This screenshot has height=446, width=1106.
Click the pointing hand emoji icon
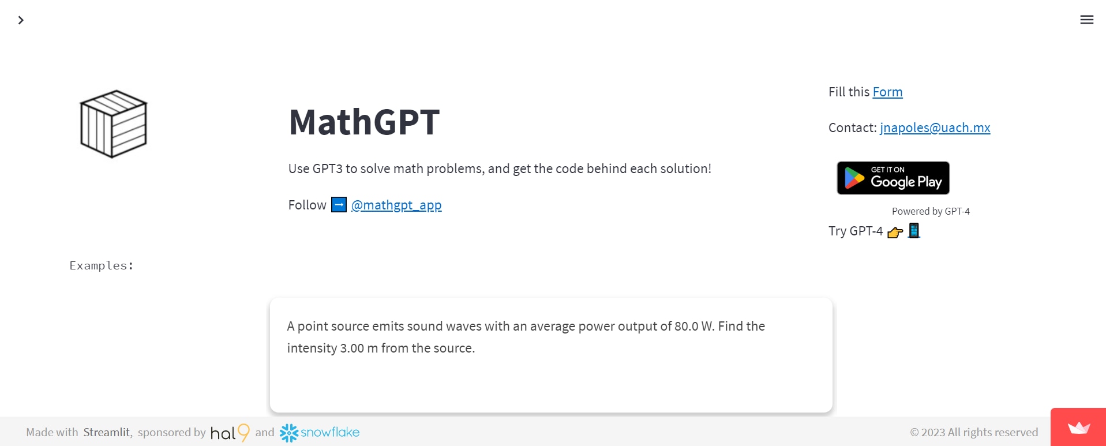coord(895,232)
